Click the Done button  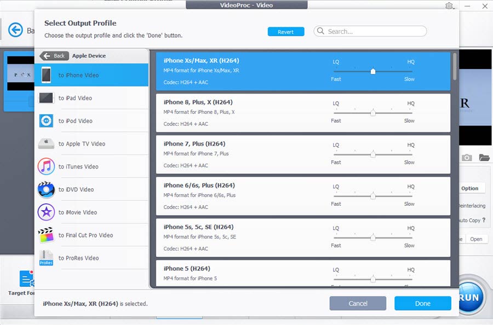point(423,303)
